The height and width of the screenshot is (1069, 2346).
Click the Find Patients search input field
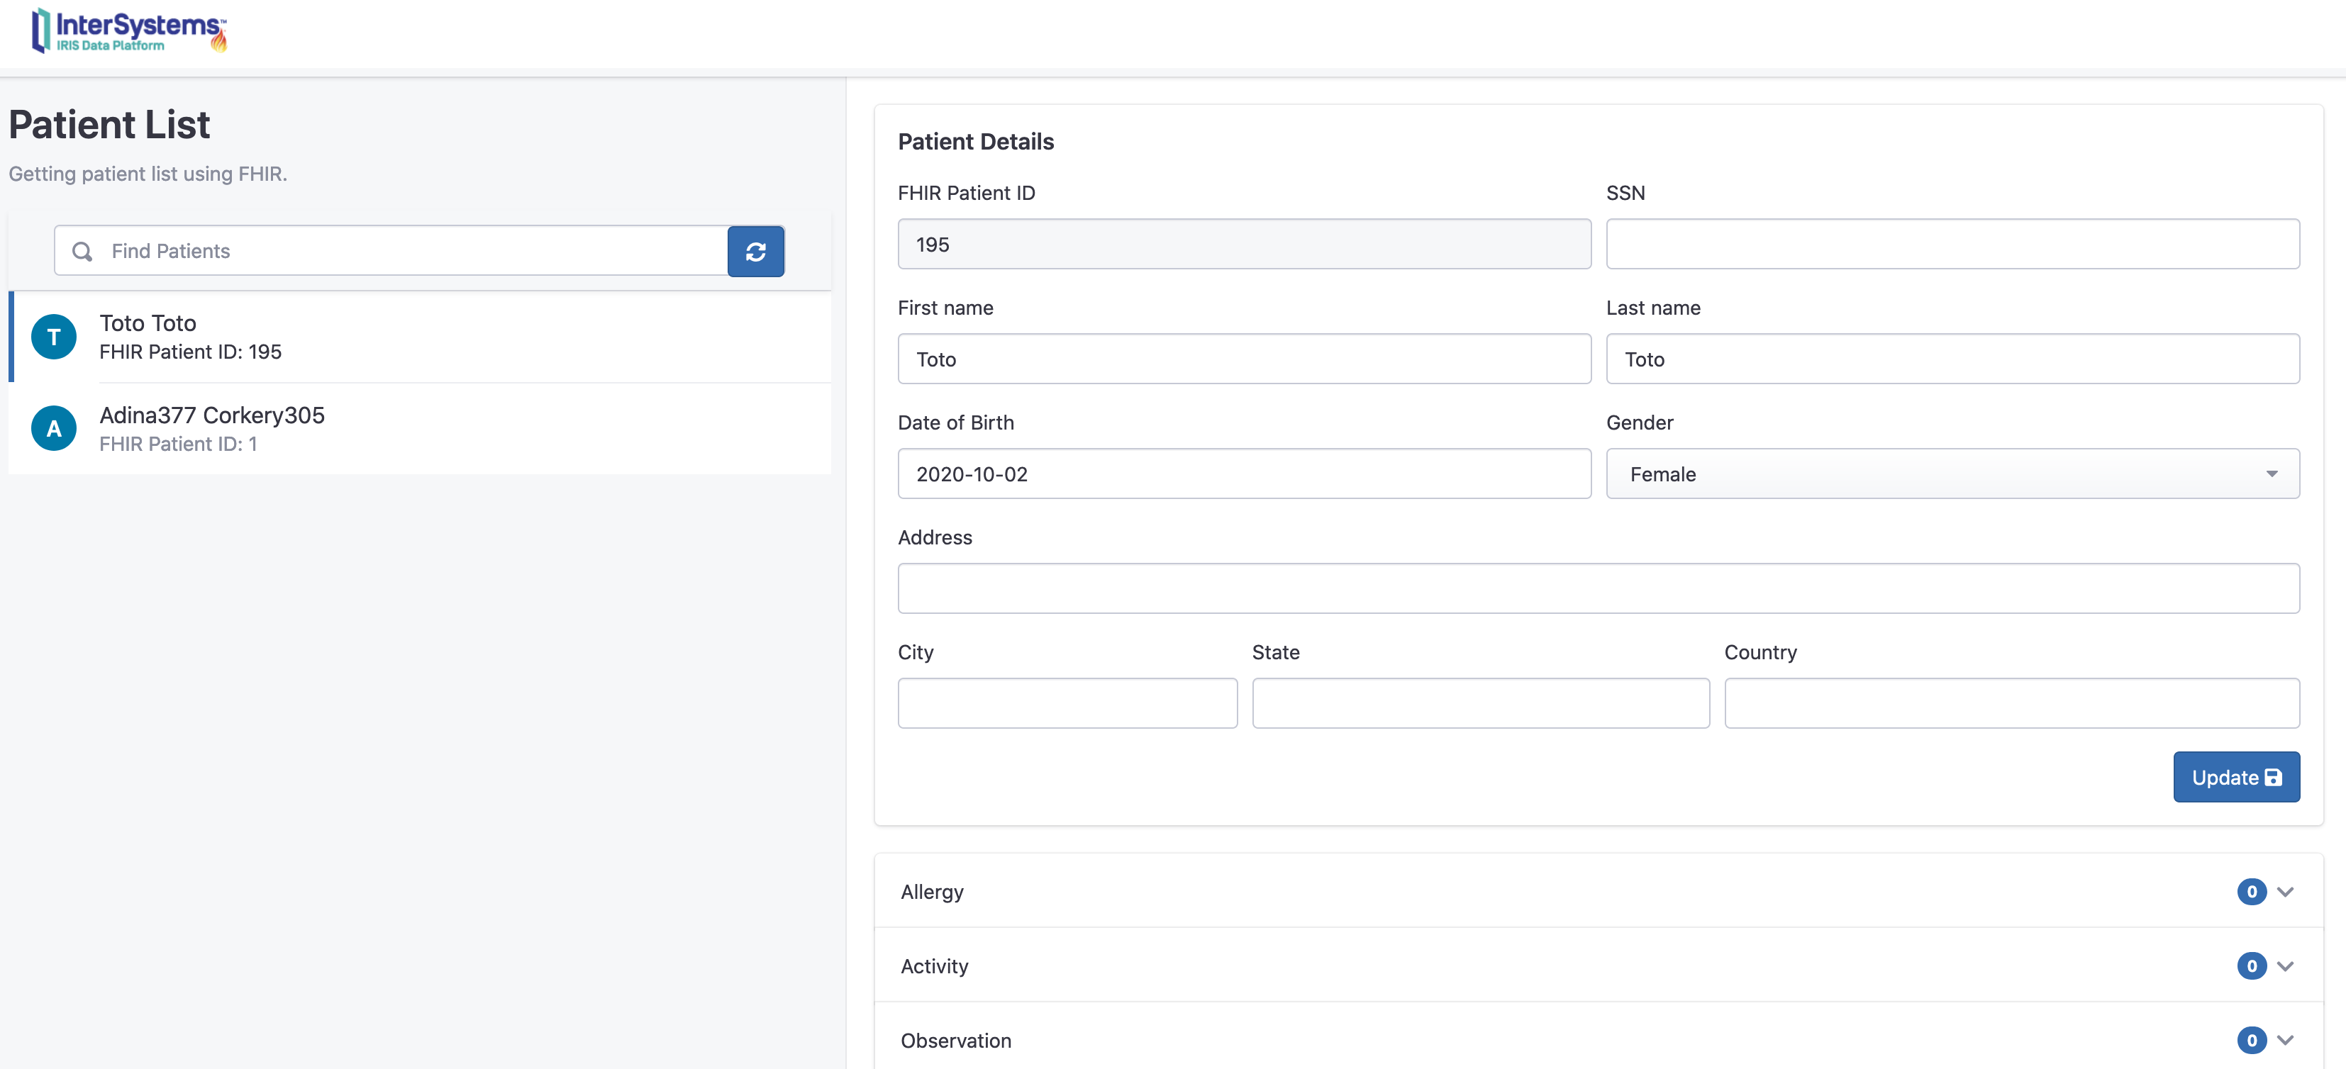click(419, 250)
